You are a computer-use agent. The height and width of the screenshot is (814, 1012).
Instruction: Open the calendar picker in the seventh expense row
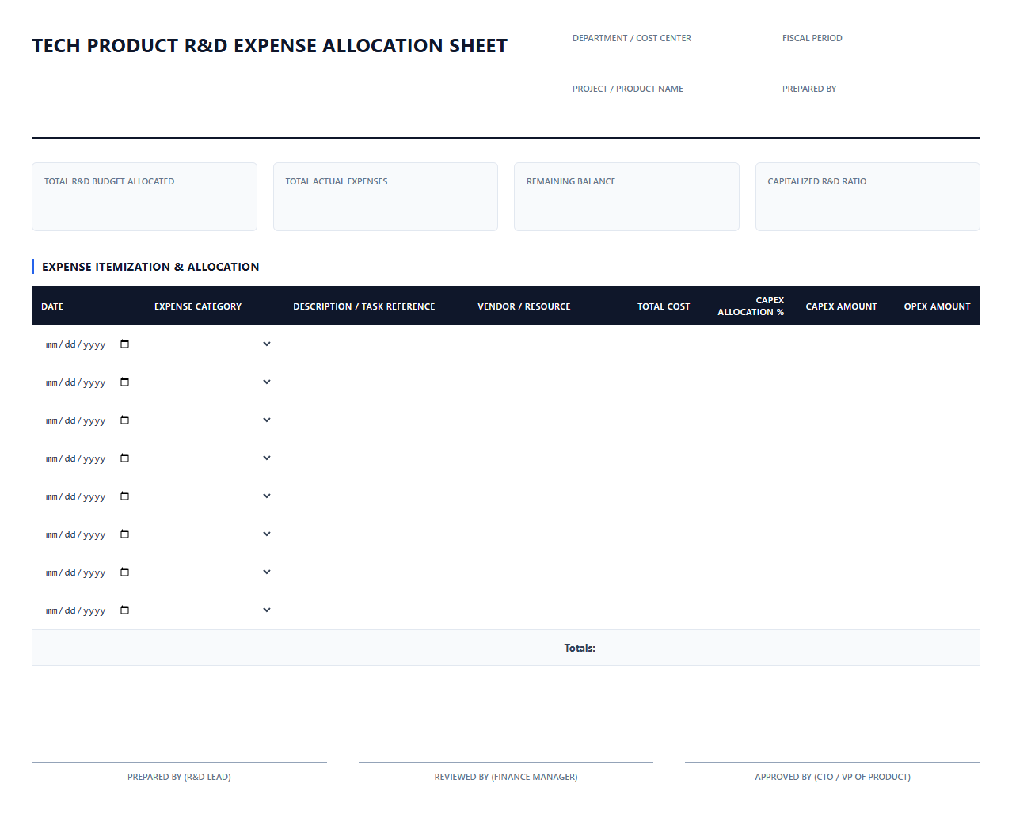pos(124,572)
